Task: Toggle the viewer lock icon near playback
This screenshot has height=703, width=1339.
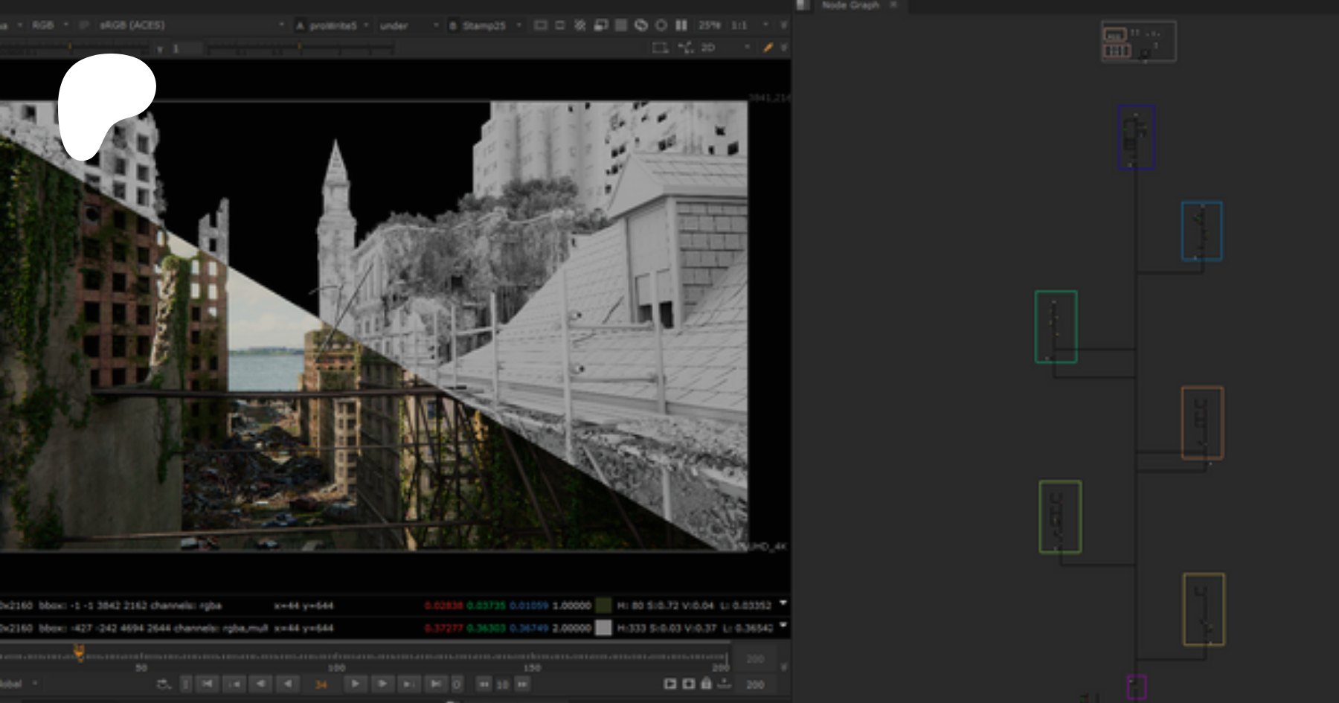Action: click(x=706, y=684)
